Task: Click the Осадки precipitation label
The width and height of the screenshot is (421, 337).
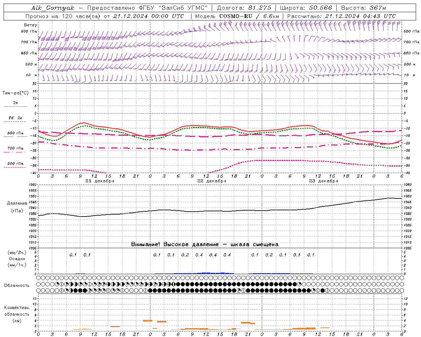Action: (x=17, y=259)
